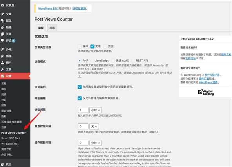This screenshot has width=232, height=167.
Task: Open 常规 in the settings submenu
Action: pos(4,83)
